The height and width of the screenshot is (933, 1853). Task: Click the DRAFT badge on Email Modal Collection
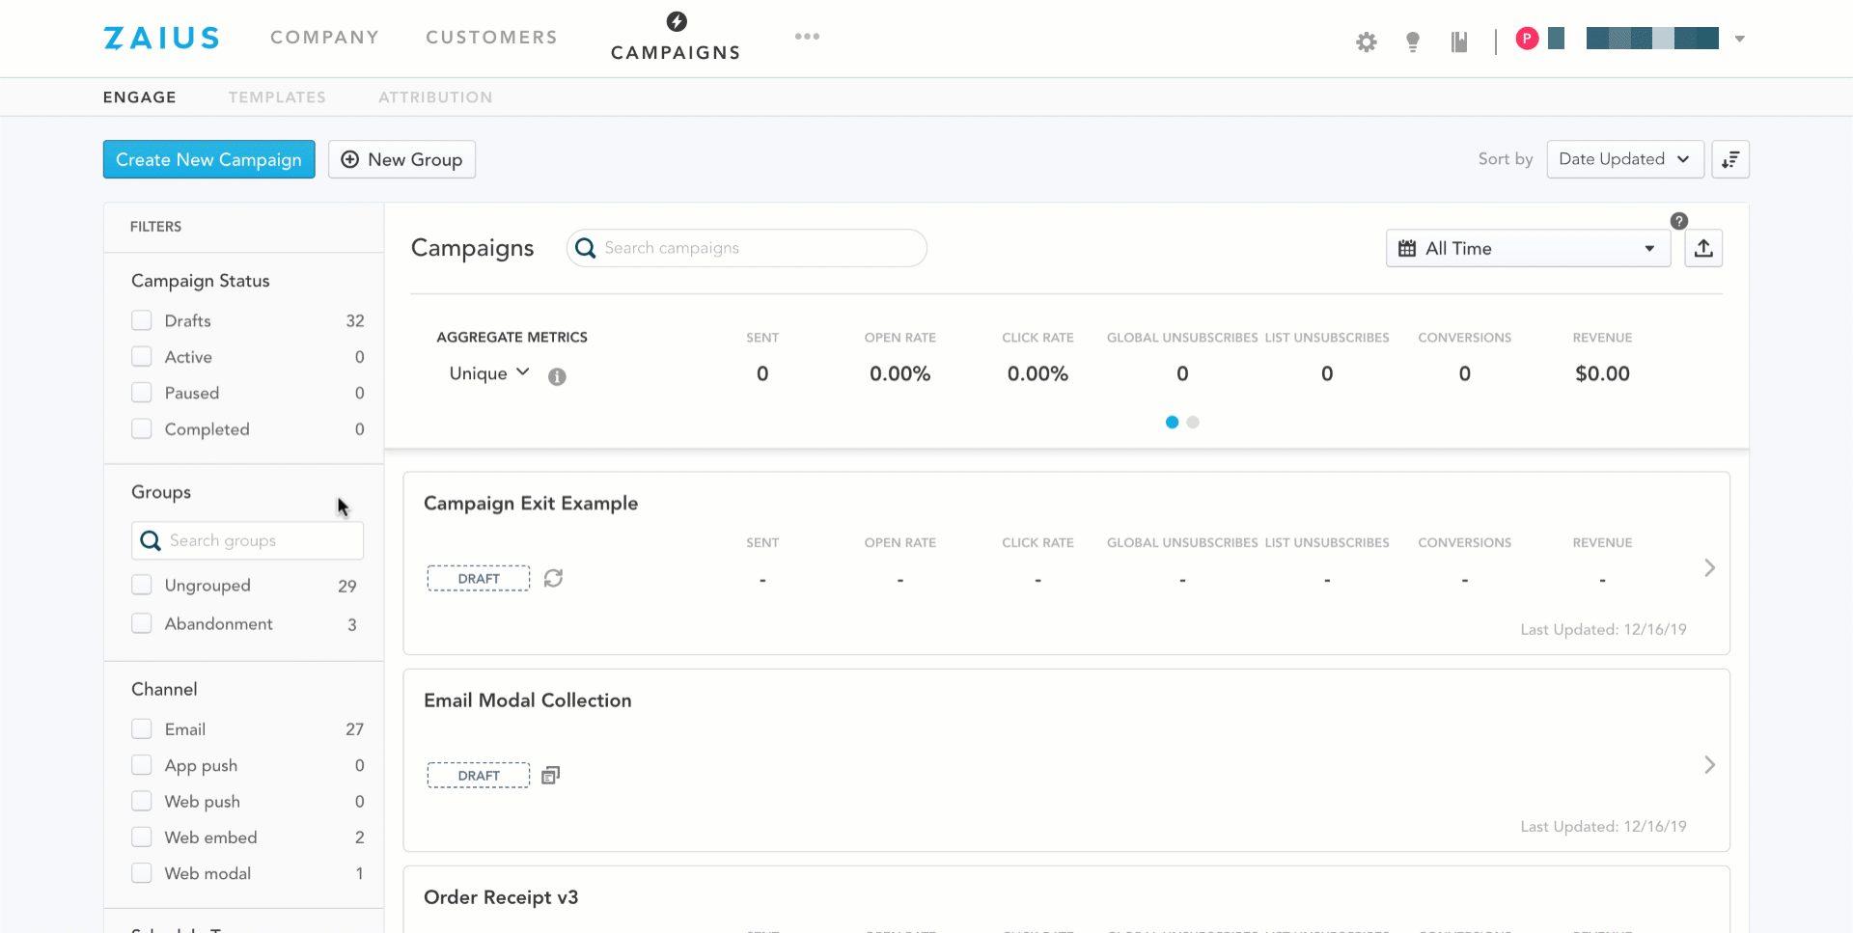tap(479, 775)
